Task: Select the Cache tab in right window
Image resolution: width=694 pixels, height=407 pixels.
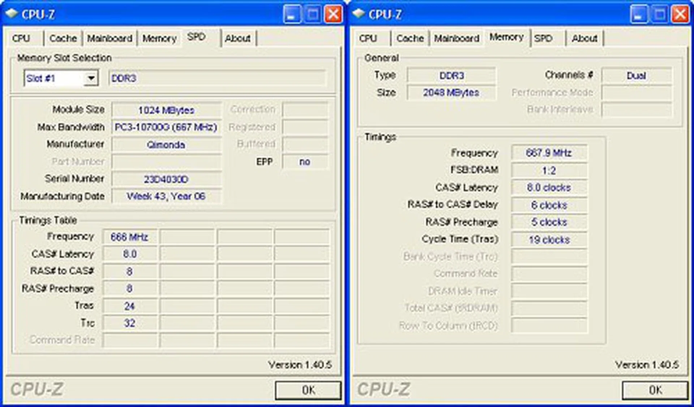Action: coord(410,38)
